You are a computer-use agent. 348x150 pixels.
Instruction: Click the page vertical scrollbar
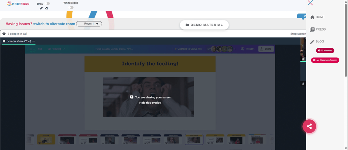click(x=346, y=40)
